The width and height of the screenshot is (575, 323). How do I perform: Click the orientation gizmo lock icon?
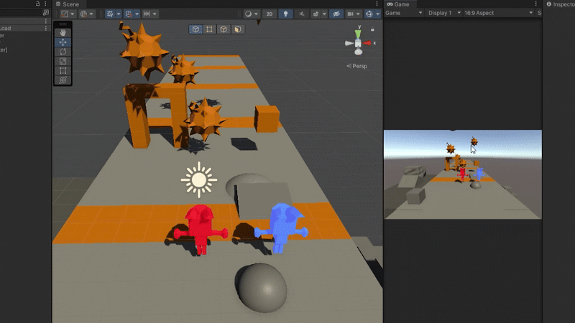[372, 29]
